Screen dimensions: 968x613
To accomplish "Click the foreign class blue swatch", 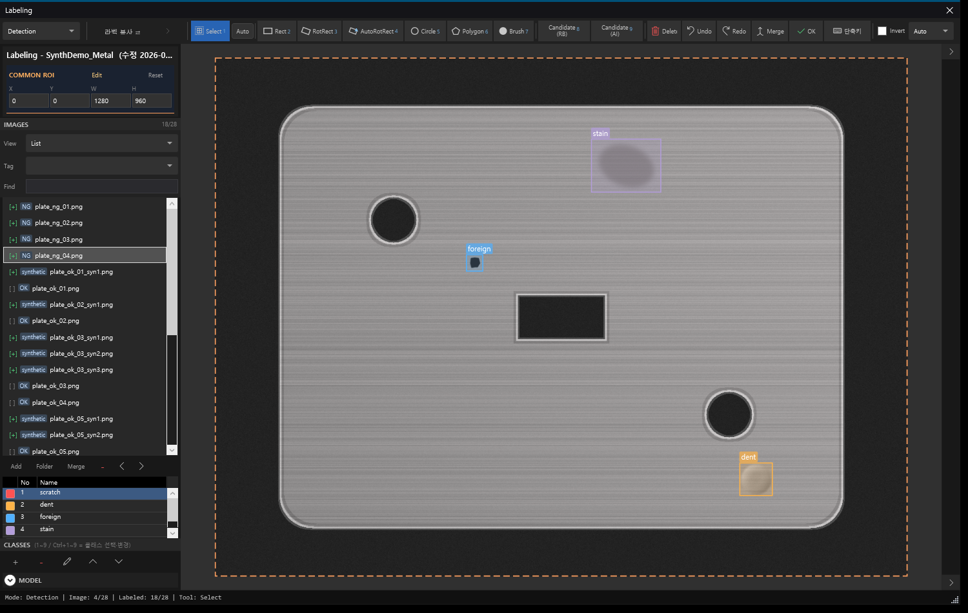I will pyautogui.click(x=10, y=518).
